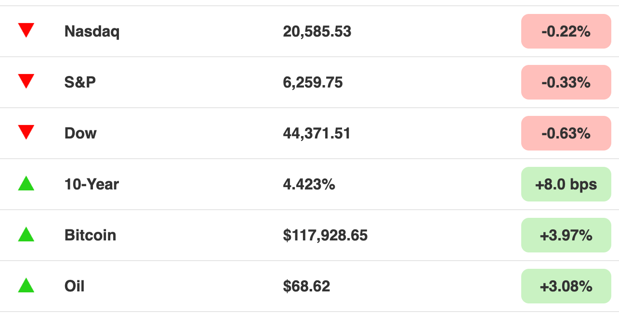Screen dimensions: 619x314
Task: Open the Oil label
Action: (x=74, y=286)
